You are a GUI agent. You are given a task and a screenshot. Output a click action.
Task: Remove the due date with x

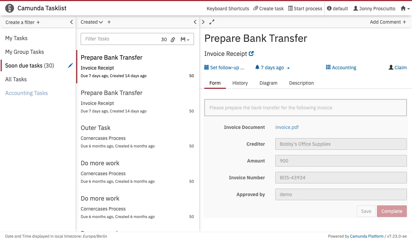pyautogui.click(x=288, y=68)
